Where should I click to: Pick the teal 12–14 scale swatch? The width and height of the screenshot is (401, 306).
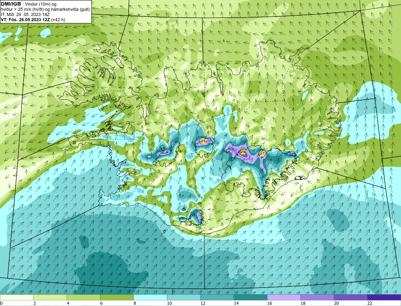point(217,298)
